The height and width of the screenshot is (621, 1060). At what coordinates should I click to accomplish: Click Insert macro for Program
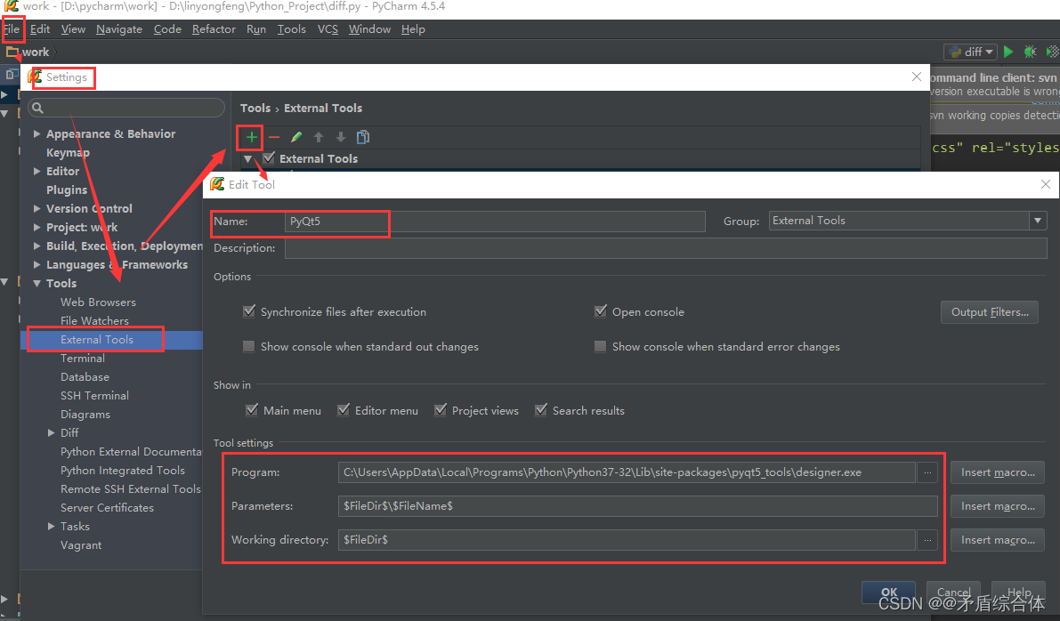[998, 472]
